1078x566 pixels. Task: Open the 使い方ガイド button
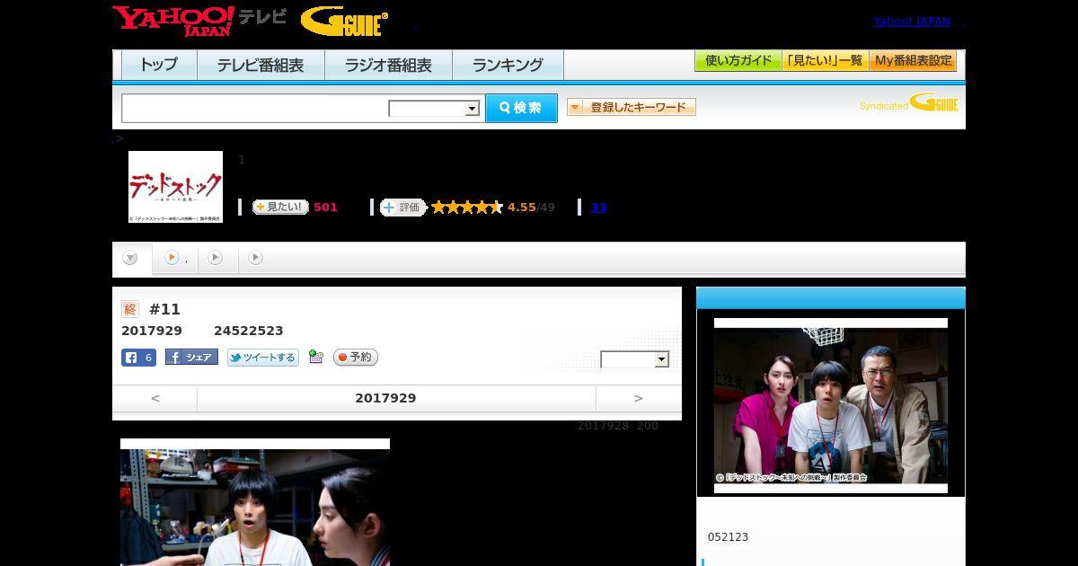point(738,61)
